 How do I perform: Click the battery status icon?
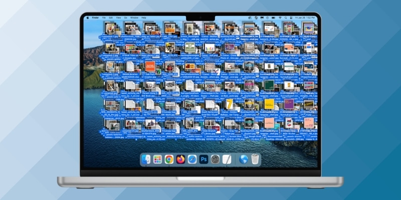[273, 18]
